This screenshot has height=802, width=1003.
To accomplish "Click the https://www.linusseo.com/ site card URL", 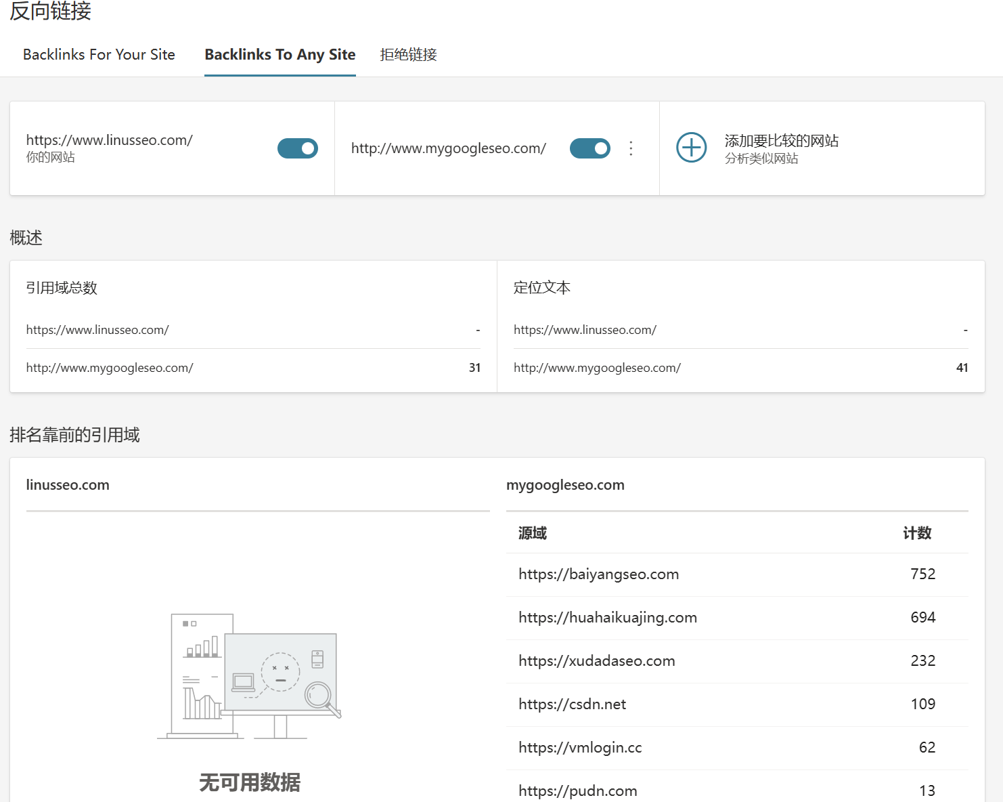I will pos(109,140).
